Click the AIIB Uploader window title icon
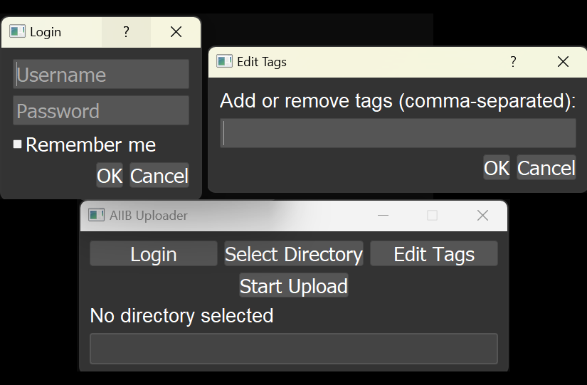The image size is (587, 385). coord(96,215)
